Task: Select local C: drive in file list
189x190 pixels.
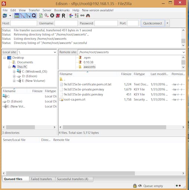Action: tap(8, 96)
